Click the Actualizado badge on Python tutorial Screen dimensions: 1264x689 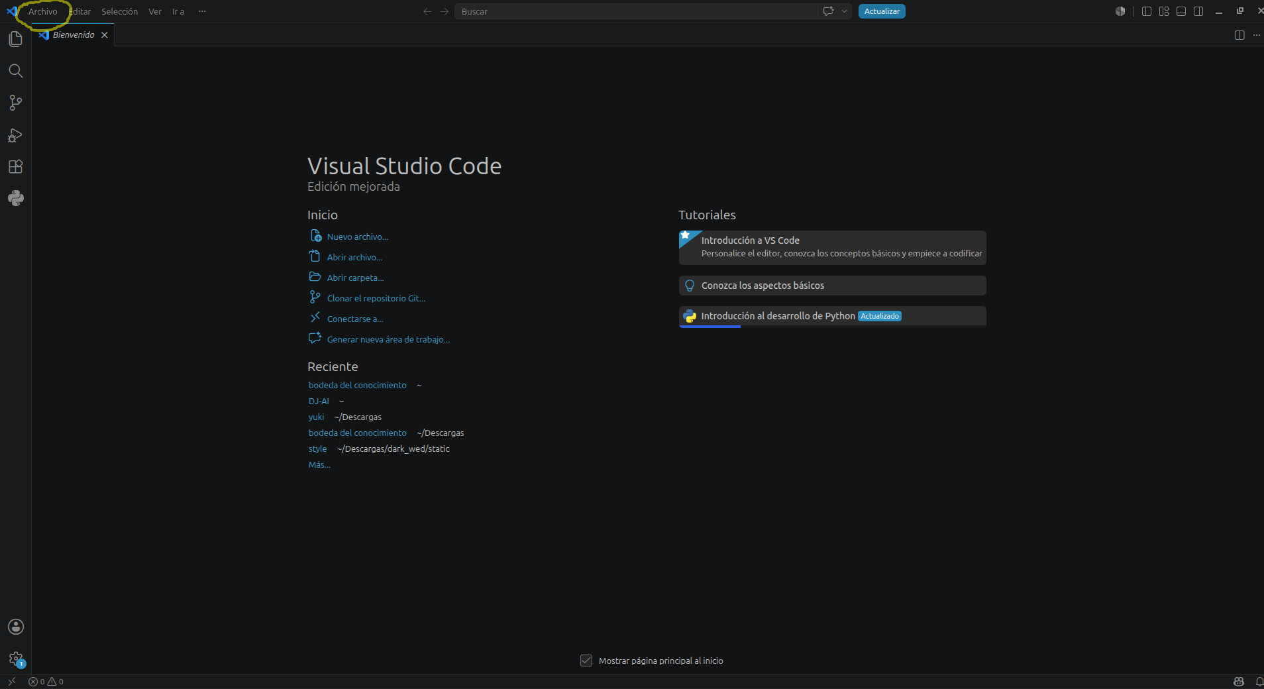pos(880,316)
